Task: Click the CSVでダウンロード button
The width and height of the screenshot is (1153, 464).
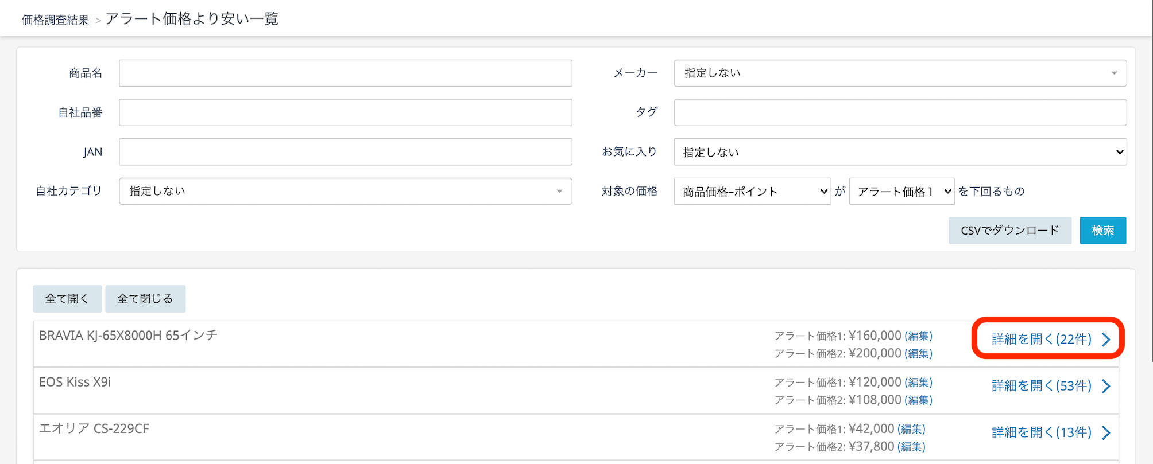Action: [x=1009, y=231]
